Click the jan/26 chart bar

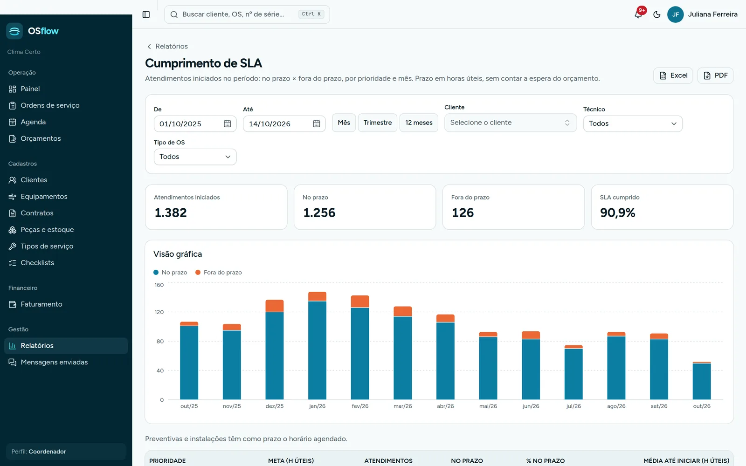317,346
